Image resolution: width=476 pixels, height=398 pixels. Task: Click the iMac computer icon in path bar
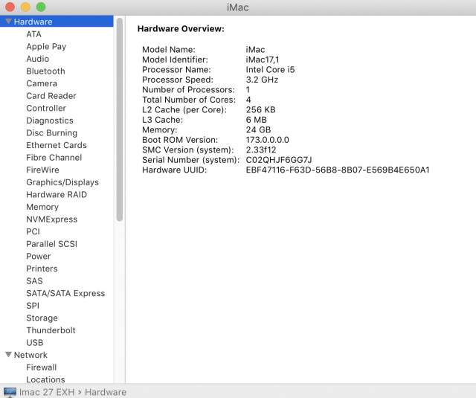(x=10, y=391)
